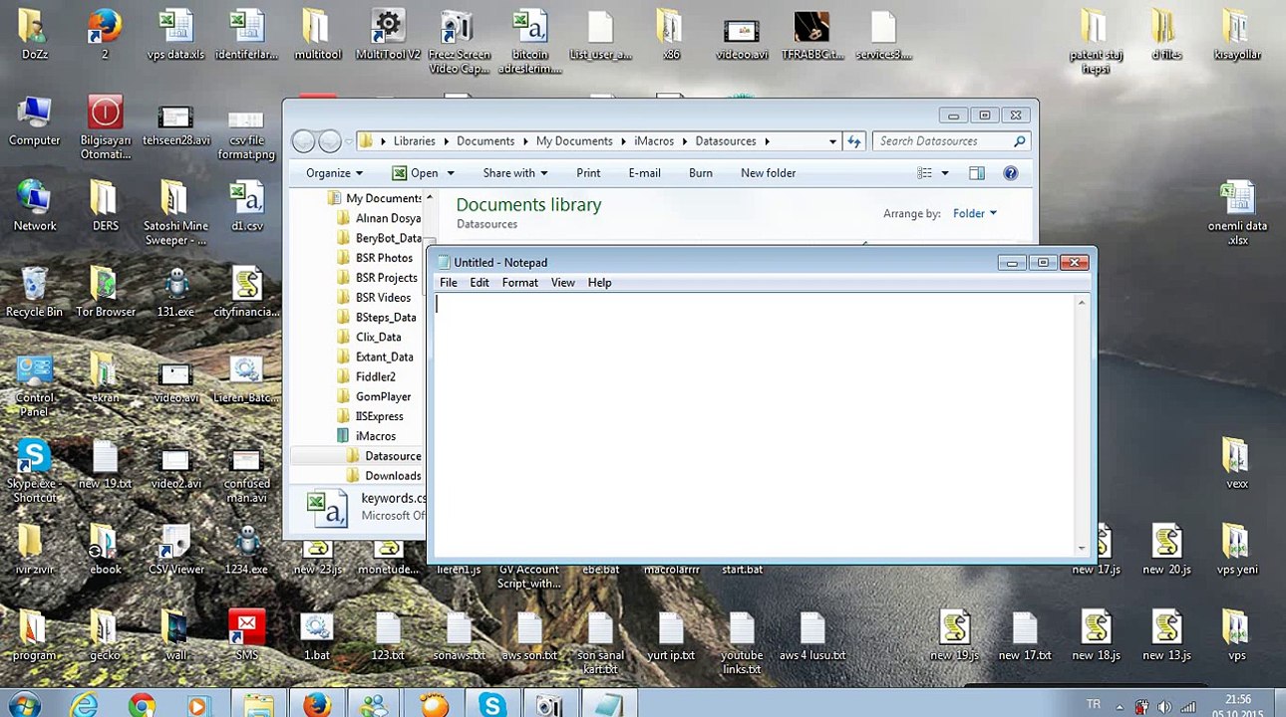Click the volume icon in system tray

point(1163,708)
